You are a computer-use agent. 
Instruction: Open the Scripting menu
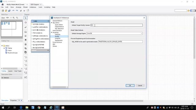point(47,7)
